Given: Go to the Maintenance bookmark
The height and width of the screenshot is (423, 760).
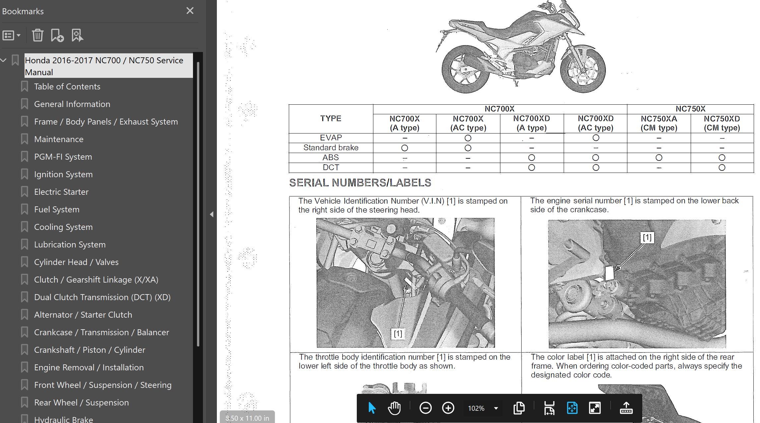Looking at the screenshot, I should point(59,139).
